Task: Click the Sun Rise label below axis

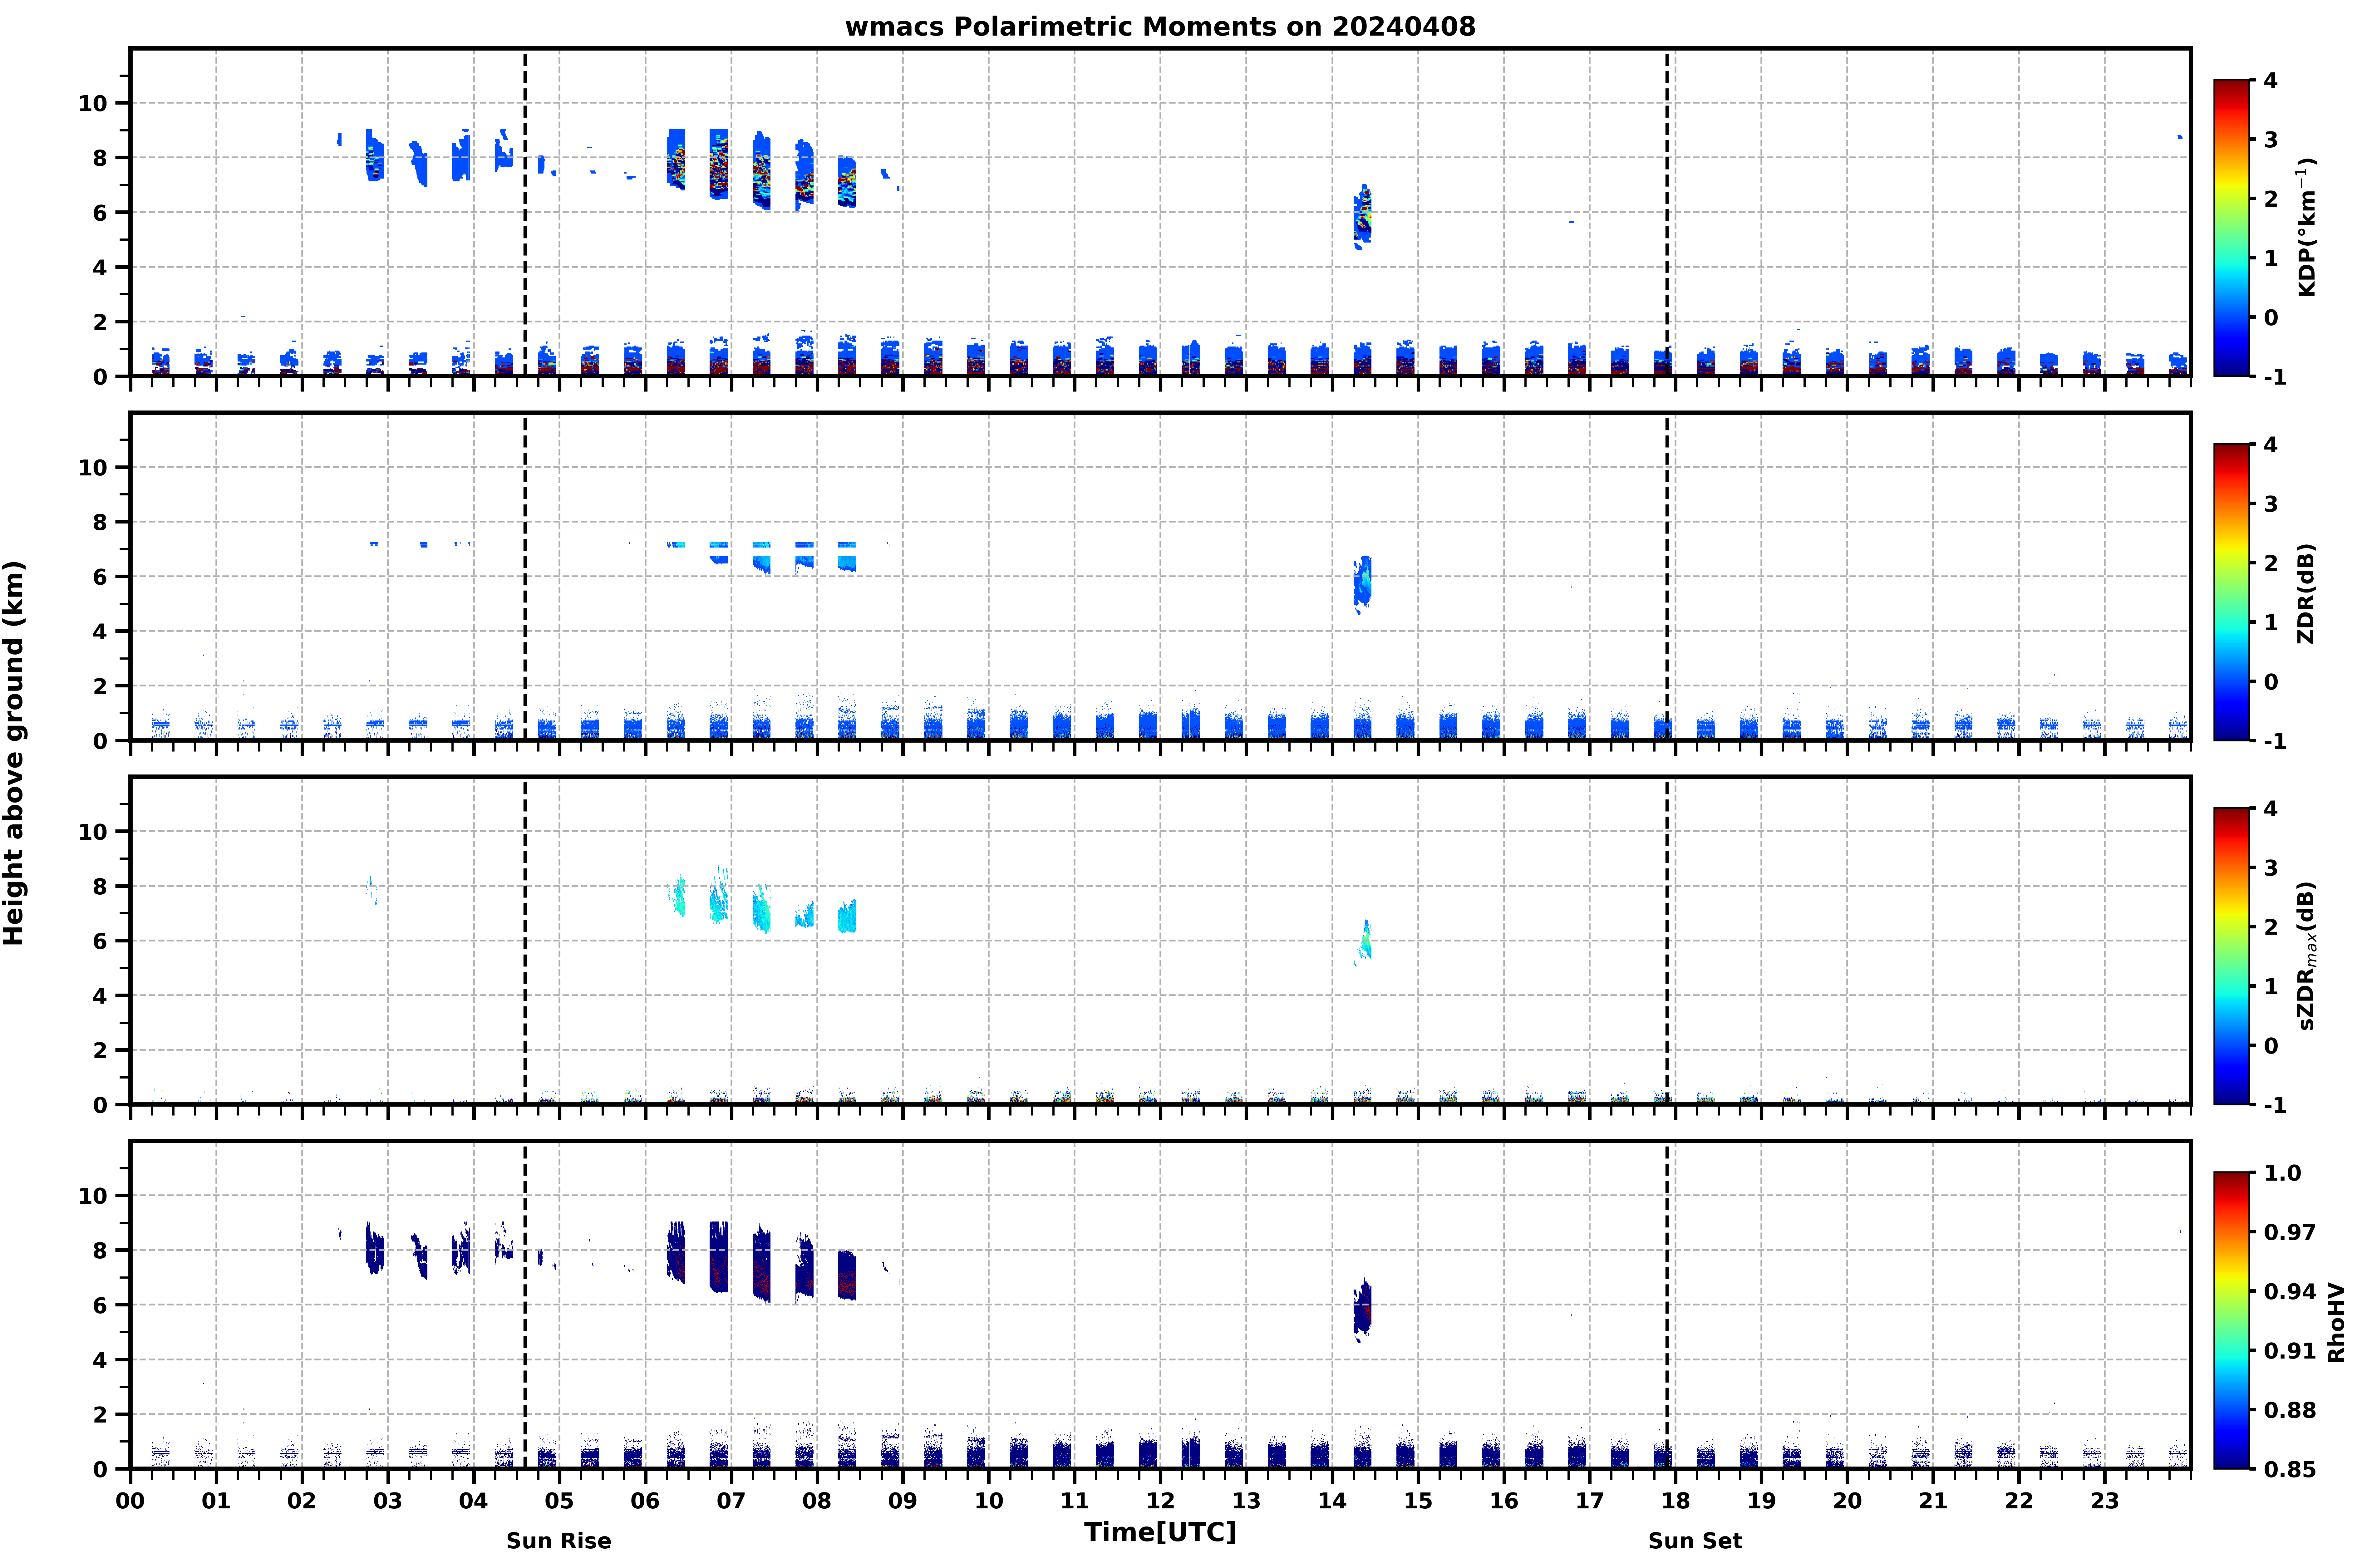Action: (558, 1541)
